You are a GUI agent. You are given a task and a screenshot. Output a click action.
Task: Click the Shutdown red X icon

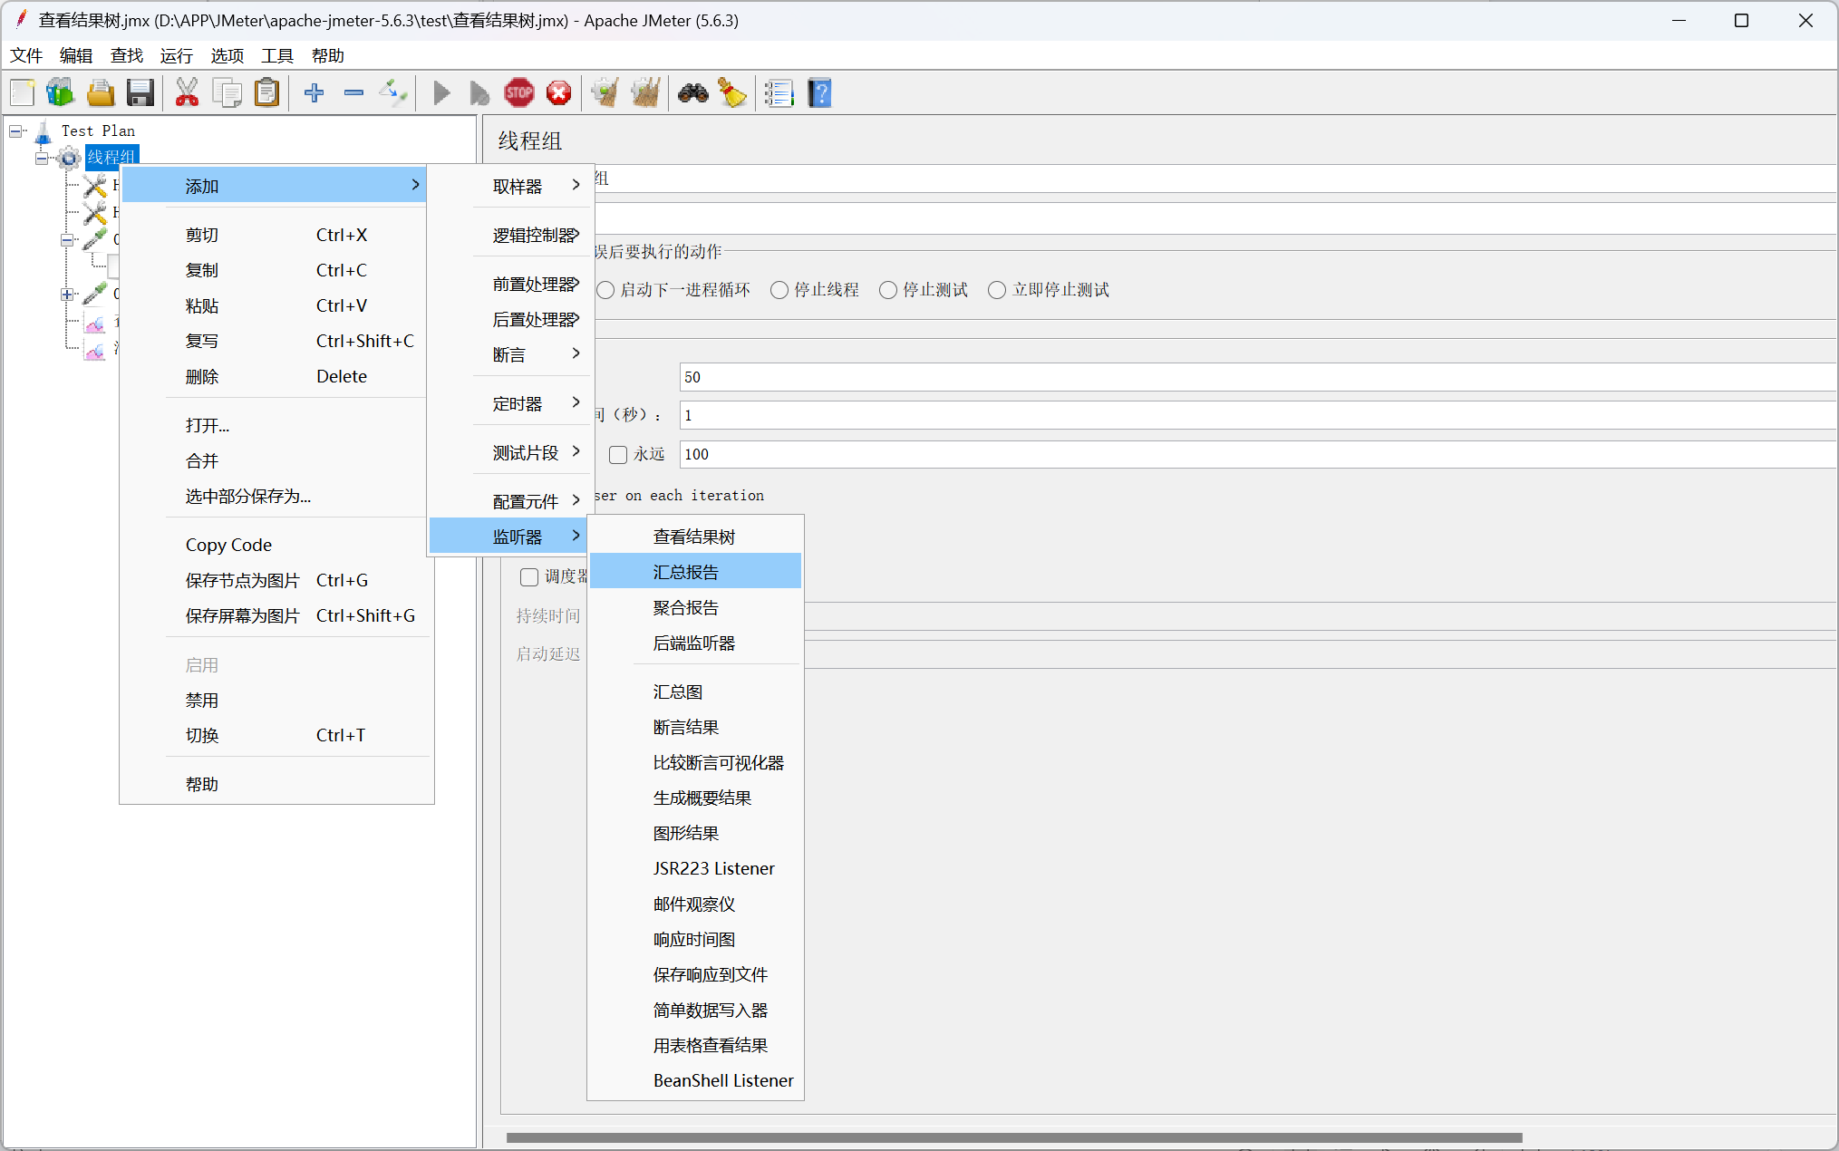click(x=559, y=92)
